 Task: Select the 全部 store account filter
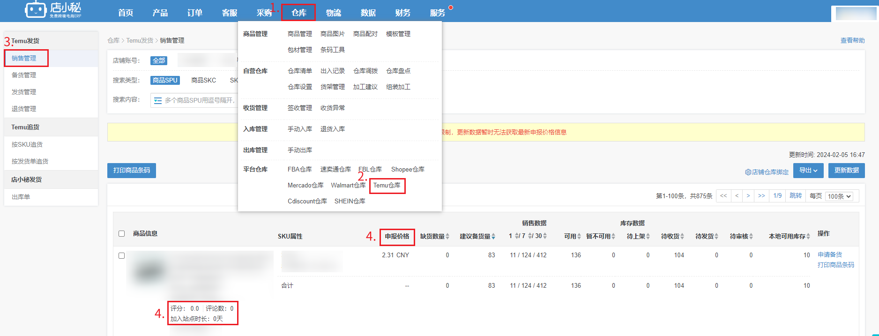pos(159,61)
